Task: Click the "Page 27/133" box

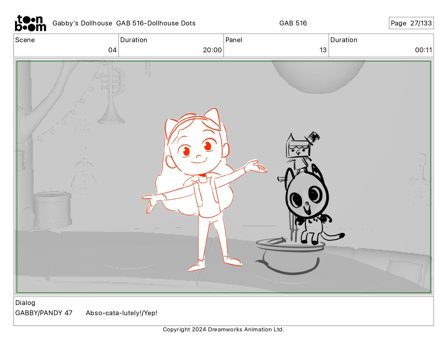Action: (x=411, y=23)
